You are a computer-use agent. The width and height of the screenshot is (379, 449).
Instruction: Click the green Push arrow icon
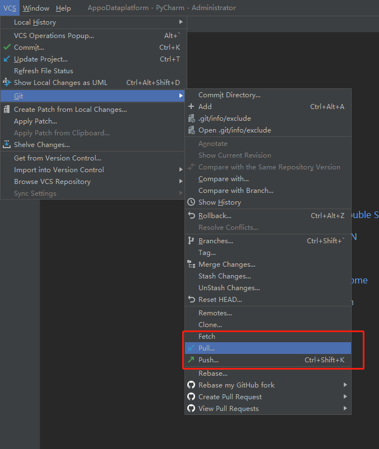pos(191,360)
